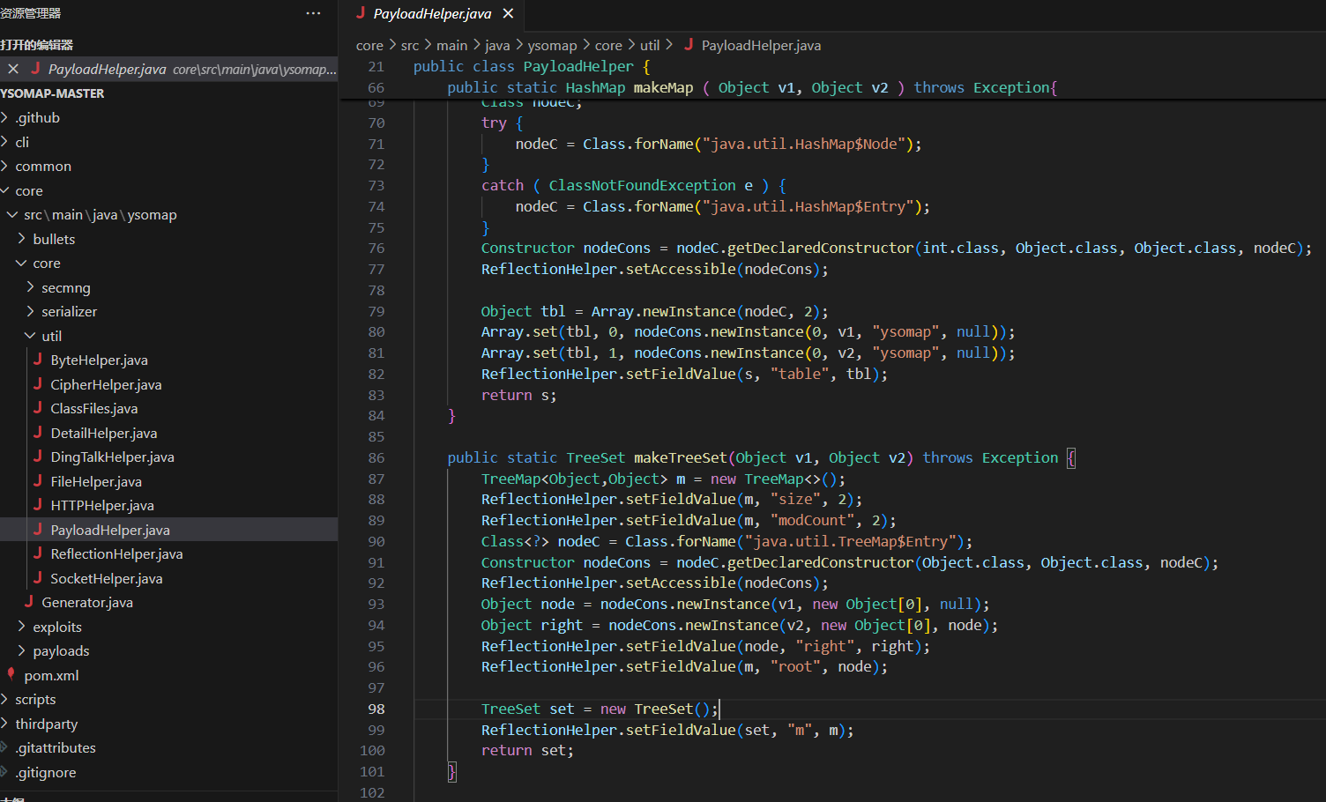Click the Java icon beside CipherHelper.java

[x=38, y=384]
